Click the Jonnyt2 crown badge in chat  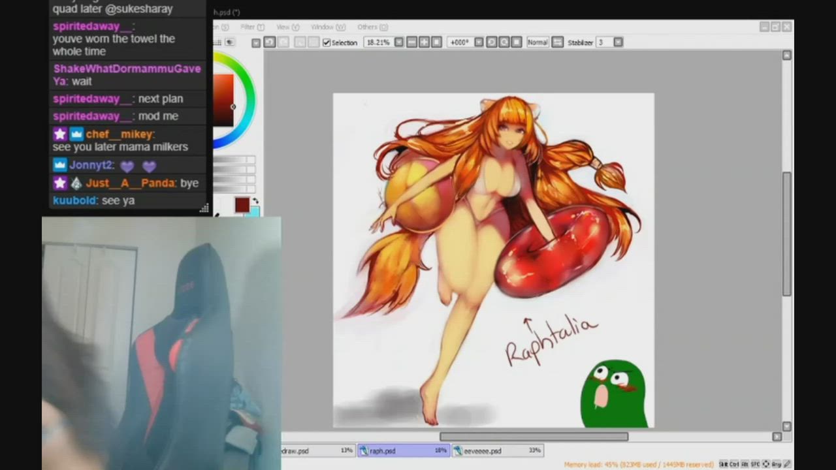pyautogui.click(x=60, y=165)
